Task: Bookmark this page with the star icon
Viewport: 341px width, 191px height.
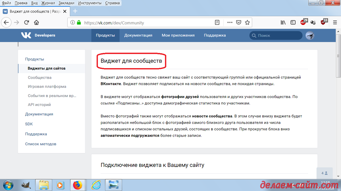Action: [247, 22]
